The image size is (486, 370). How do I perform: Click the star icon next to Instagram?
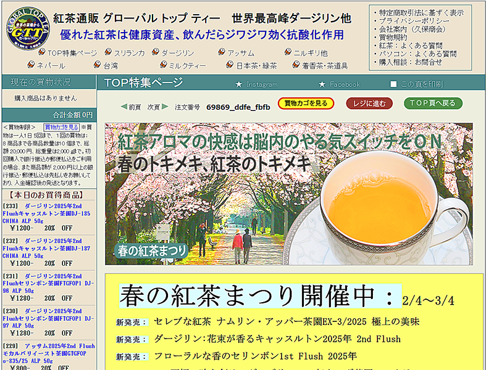click(x=238, y=84)
